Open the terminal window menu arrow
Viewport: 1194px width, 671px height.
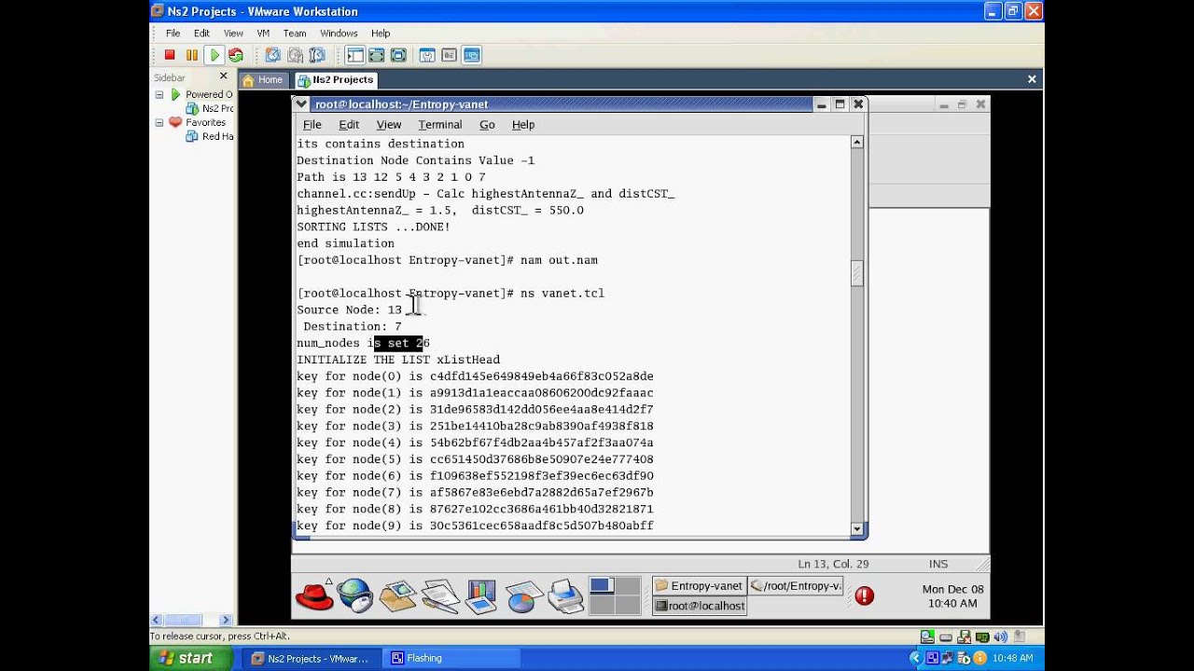click(302, 103)
